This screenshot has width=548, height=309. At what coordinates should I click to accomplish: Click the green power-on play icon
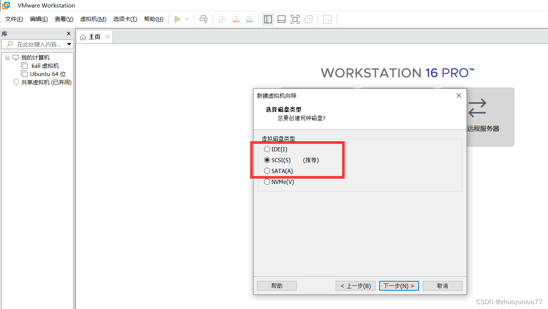tap(178, 19)
